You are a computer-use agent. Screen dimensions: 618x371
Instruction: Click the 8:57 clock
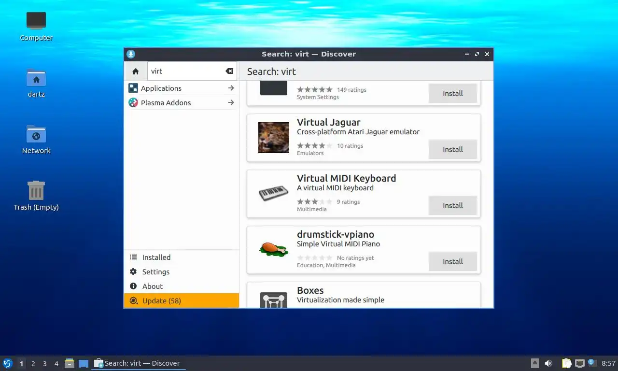(608, 363)
